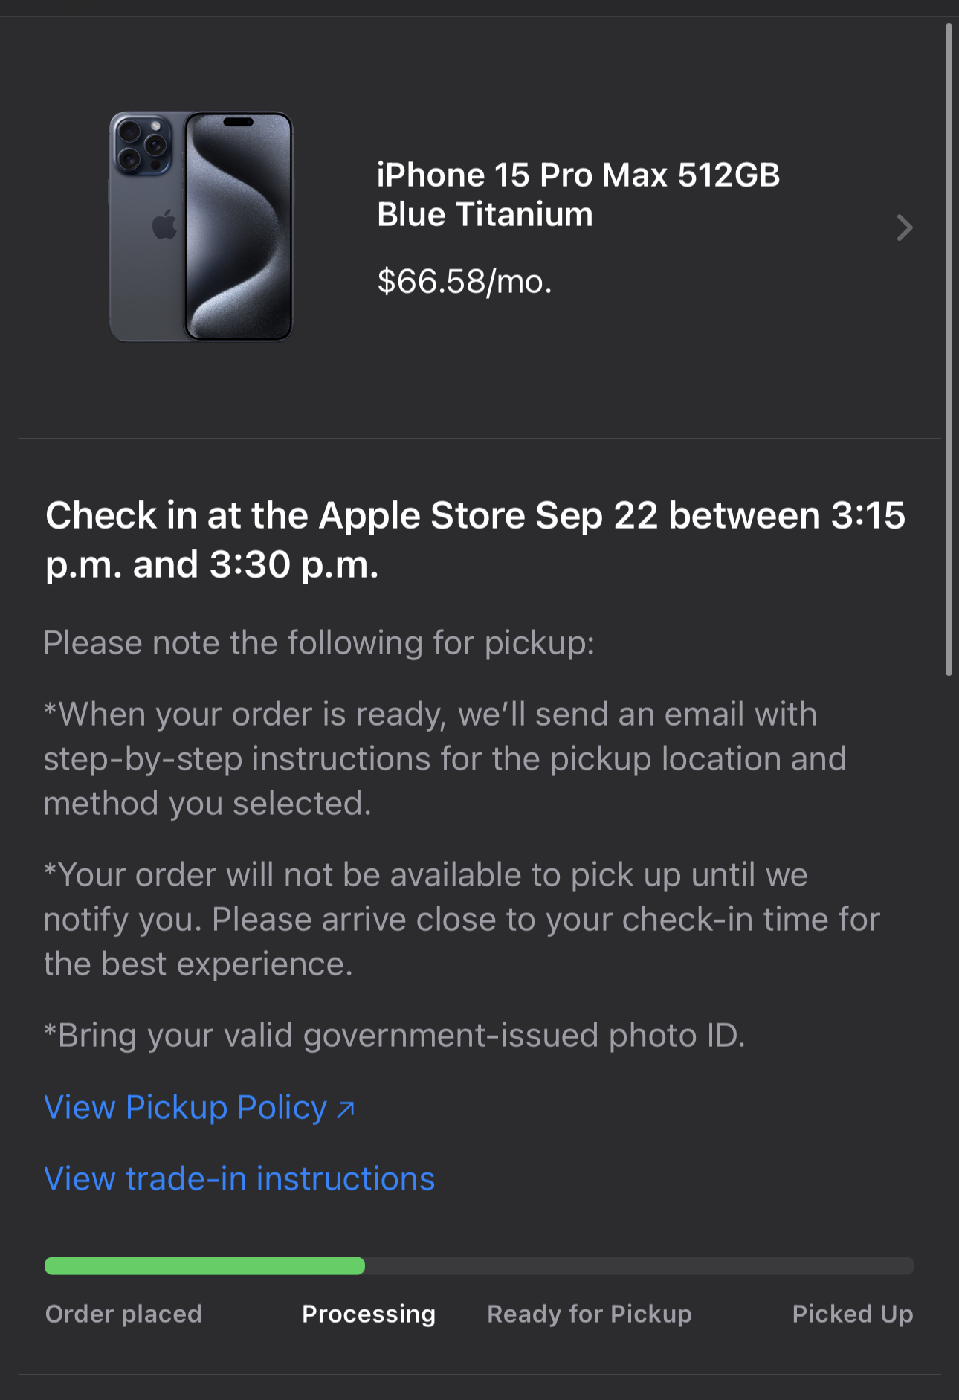Click the vertical scrollbar on the right edge
The image size is (959, 1400).
(x=949, y=349)
